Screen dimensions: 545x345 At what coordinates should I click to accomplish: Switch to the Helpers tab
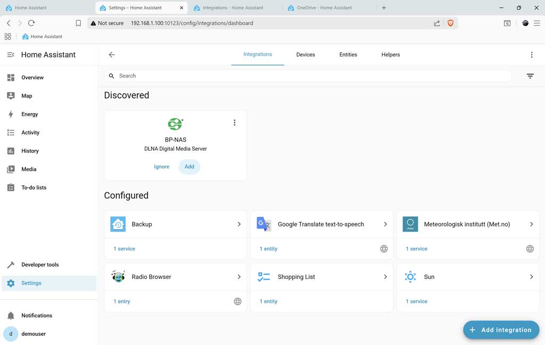(x=390, y=55)
